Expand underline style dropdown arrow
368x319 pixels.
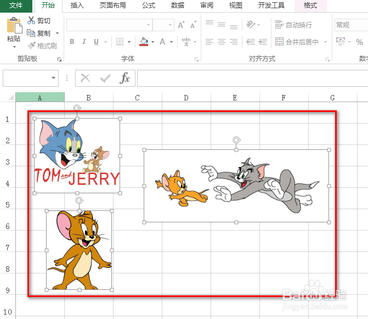(x=106, y=42)
